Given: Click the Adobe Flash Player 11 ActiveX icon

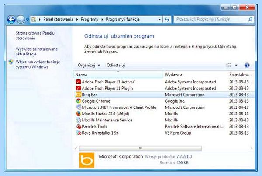Looking at the screenshot, I should pos(78,82).
